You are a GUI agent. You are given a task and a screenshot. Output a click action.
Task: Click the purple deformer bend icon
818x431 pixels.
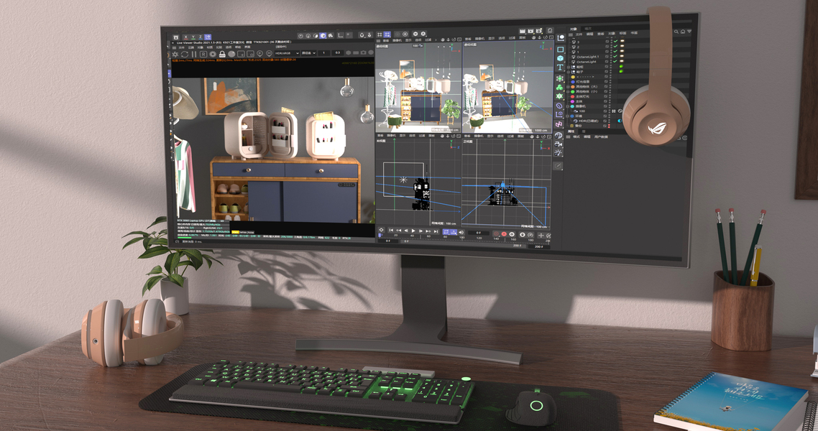(x=559, y=106)
